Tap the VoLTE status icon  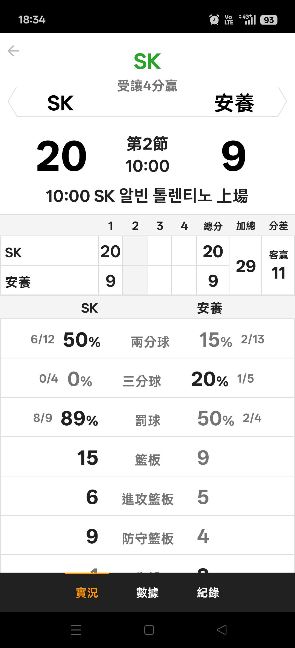point(229,20)
